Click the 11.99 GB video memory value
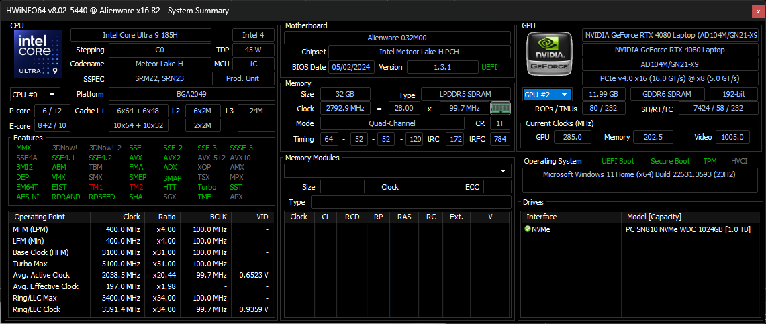Screen dimensions: 766x324 tap(604, 94)
